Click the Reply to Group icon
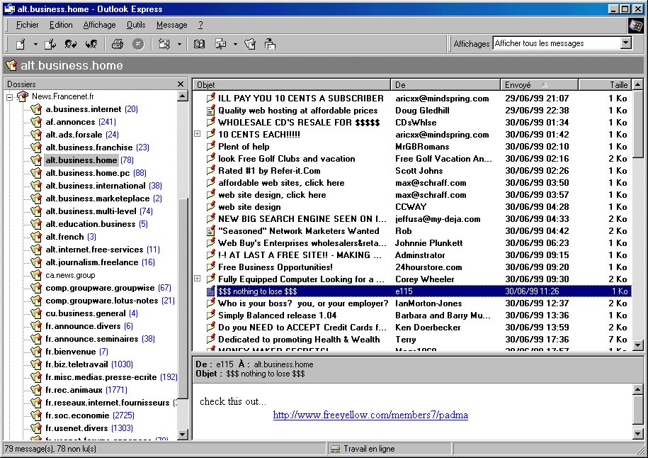This screenshot has width=648, height=458. pyautogui.click(x=50, y=44)
